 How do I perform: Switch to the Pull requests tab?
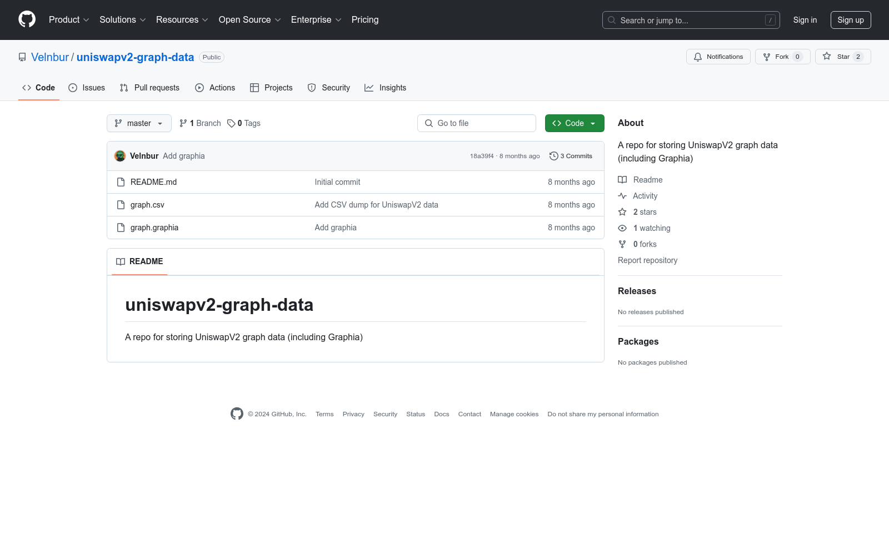point(149,88)
